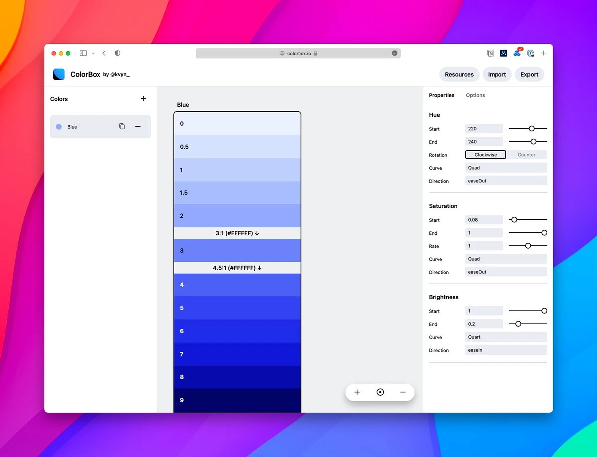
Task: Click the plus icon to add a color
Action: coord(144,99)
